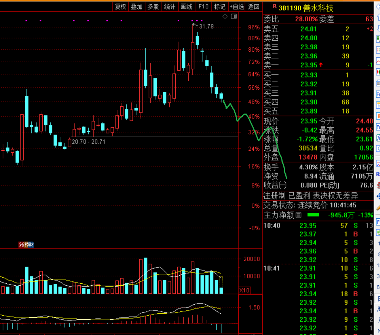This screenshot has height=335, width=380.
Task: Click the 31.78 high price marker
Action: (207, 26)
